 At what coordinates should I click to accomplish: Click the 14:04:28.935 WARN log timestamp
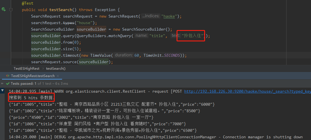[22, 91]
